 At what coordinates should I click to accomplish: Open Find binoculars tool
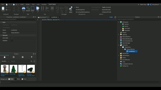click(x=23, y=8)
